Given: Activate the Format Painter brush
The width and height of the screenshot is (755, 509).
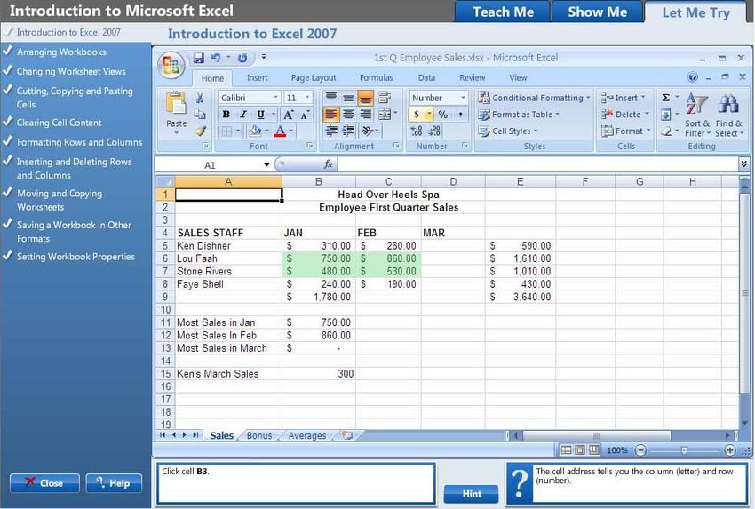Looking at the screenshot, I should [201, 131].
